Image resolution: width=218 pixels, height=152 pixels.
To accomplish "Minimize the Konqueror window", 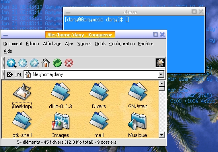I will coord(6,35).
